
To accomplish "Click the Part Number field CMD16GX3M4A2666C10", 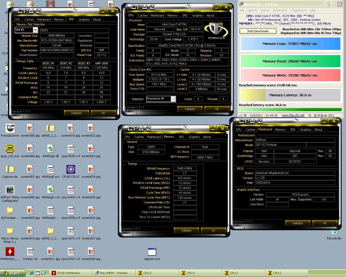I will point(57,50).
